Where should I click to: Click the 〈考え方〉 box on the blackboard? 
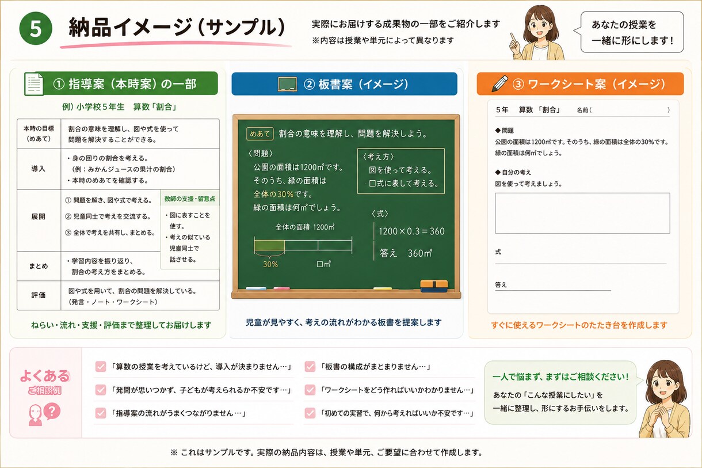tap(400, 171)
